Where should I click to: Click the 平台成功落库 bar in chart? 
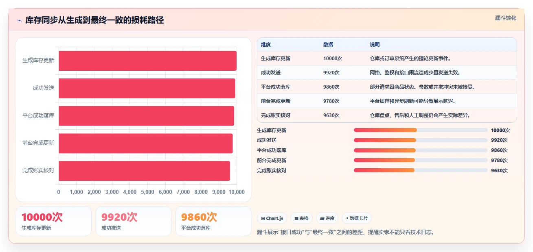146,116
